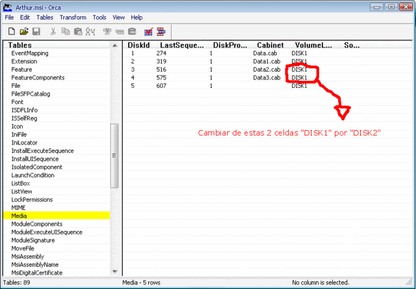
Task: Click the tables list scrollbar thumb
Action: 114,156
